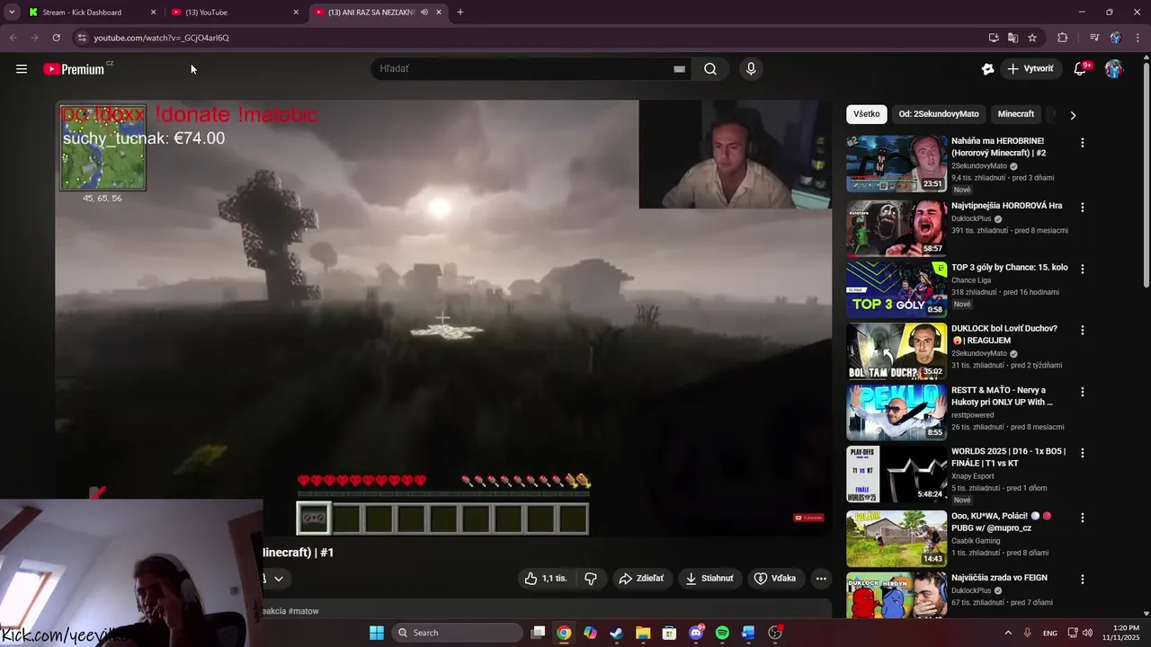Click the video player area
Viewport: 1151px width, 647px height.
point(443,317)
